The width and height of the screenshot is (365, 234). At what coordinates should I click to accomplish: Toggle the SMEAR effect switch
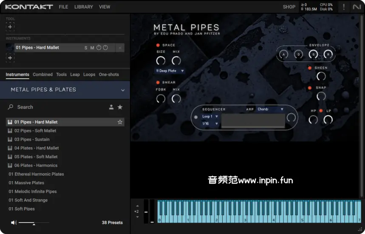point(158,83)
